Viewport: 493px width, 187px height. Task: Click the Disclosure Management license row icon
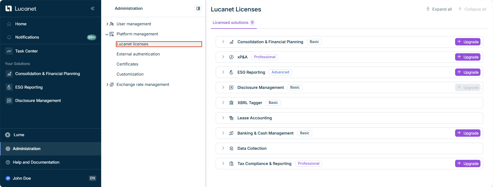click(231, 88)
